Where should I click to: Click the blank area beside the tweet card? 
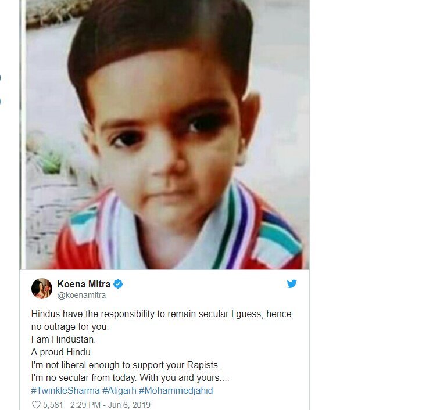coord(375,205)
